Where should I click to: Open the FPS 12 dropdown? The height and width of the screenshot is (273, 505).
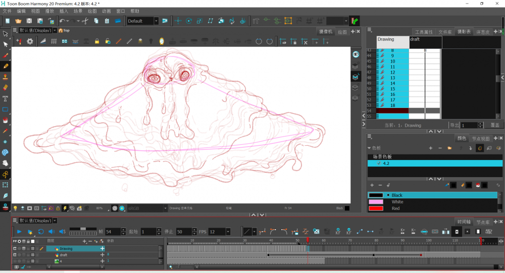tap(228, 232)
